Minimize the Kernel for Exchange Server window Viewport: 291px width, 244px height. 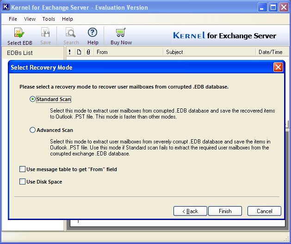262,7
